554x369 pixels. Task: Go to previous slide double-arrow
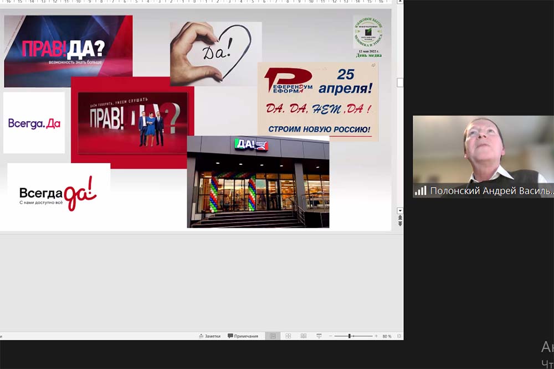(400, 217)
